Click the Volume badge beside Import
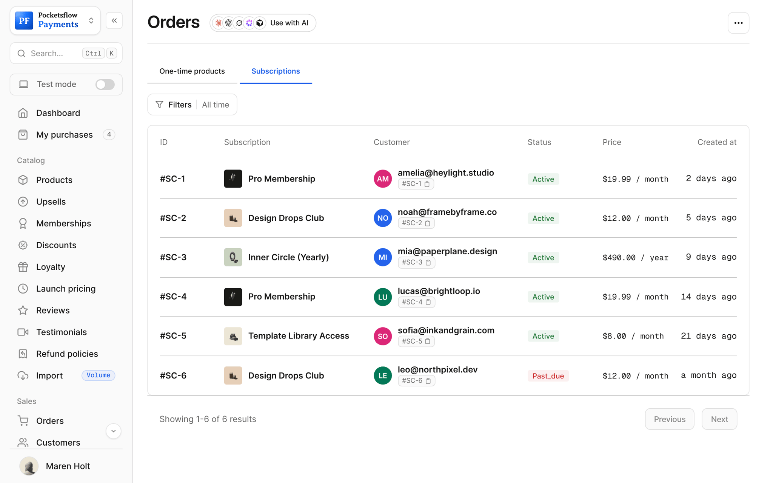The image size is (773, 483). pos(98,375)
